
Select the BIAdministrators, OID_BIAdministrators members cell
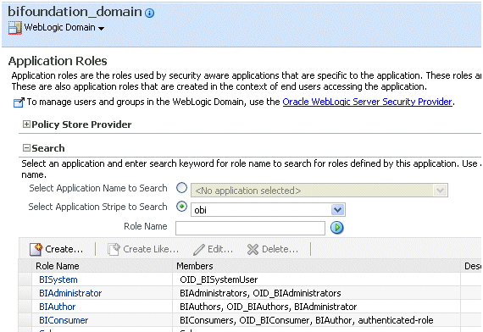[316, 293]
